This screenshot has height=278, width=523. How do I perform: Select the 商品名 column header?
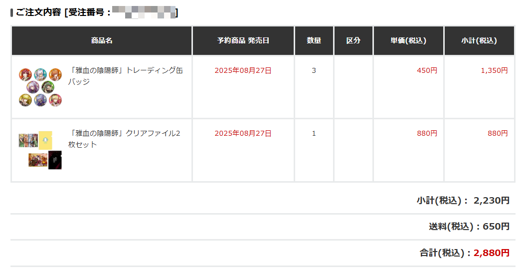[x=102, y=41]
